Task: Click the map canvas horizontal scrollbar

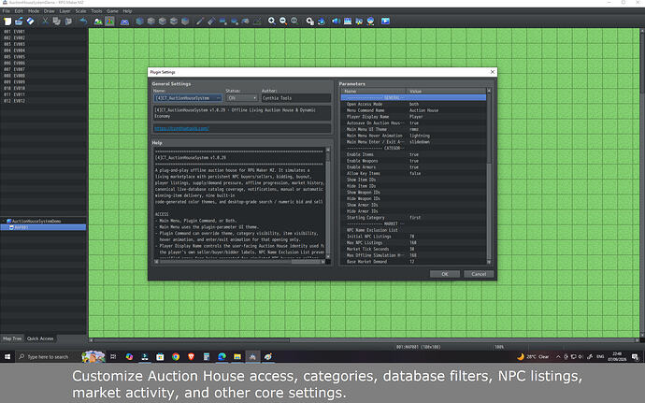Action: [363, 340]
